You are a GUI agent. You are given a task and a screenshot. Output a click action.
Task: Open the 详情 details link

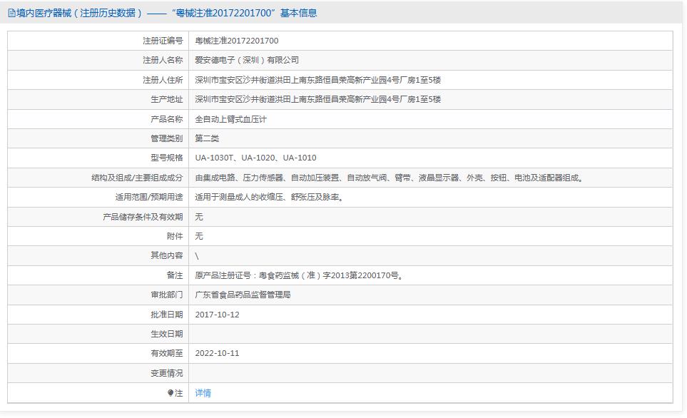coord(203,393)
